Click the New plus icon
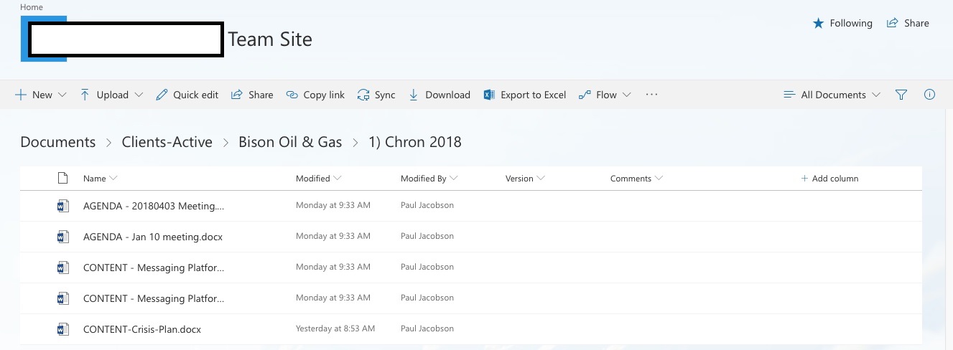Viewport: 953px width, 350px height. tap(21, 95)
